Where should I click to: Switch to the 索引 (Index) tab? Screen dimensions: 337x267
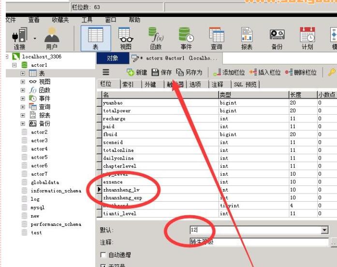coord(128,84)
